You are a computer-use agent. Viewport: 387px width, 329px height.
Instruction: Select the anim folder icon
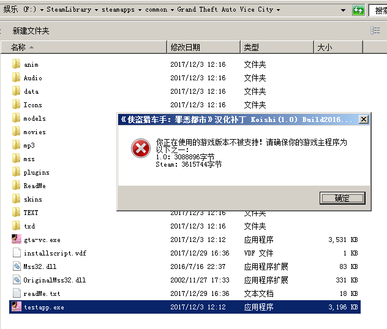point(16,64)
